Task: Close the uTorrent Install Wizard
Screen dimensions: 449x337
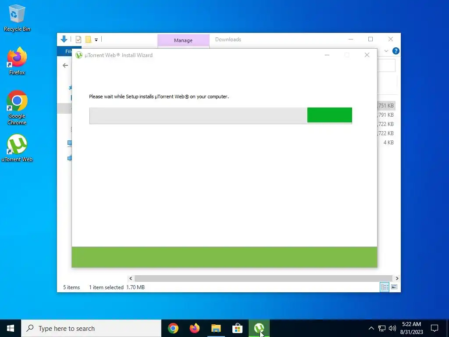Action: [x=367, y=55]
